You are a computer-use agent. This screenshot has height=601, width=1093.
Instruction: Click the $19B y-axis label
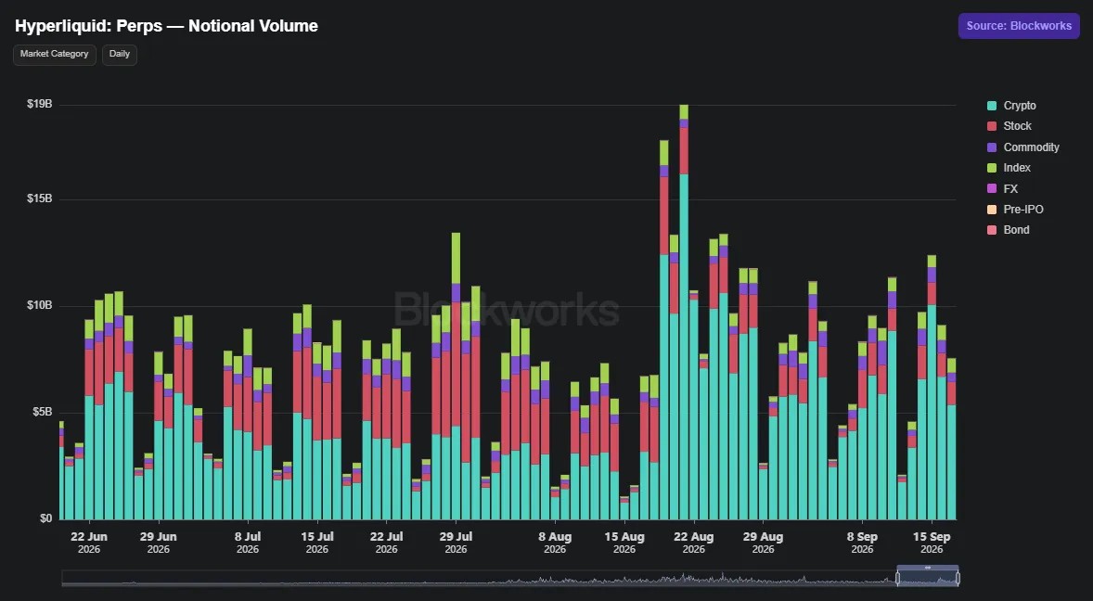tap(40, 104)
